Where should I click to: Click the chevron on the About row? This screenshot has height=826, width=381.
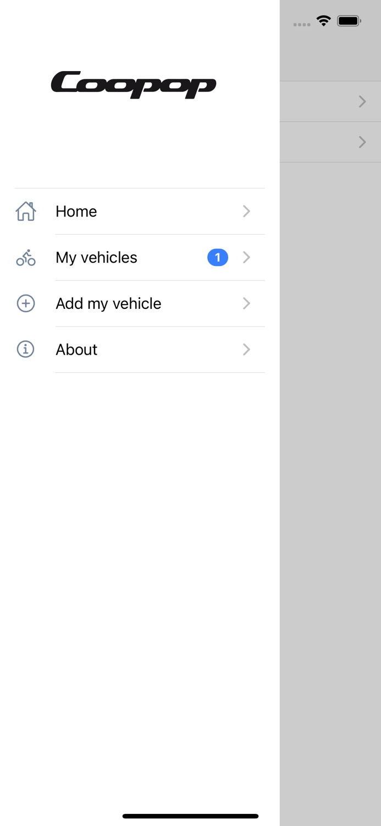[x=246, y=349]
